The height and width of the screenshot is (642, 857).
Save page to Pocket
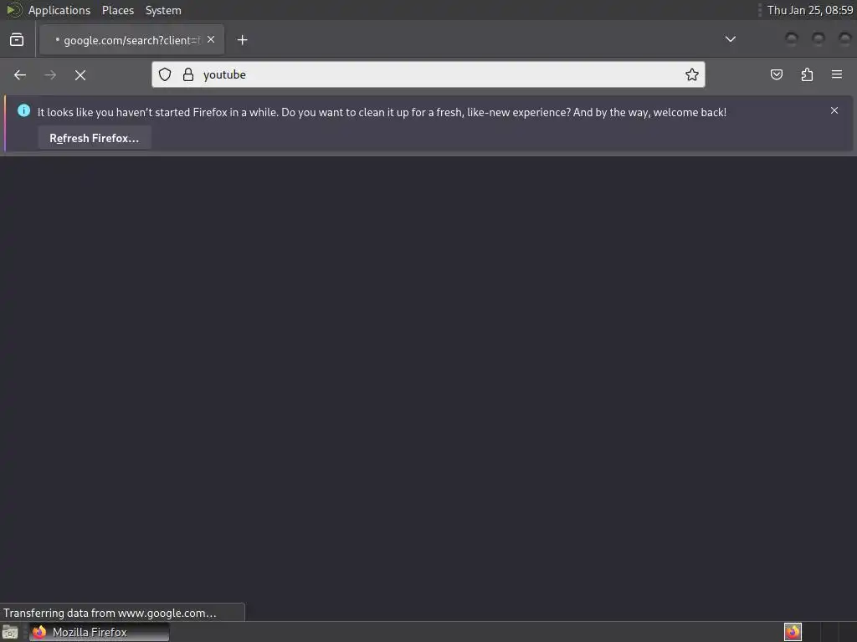point(776,74)
